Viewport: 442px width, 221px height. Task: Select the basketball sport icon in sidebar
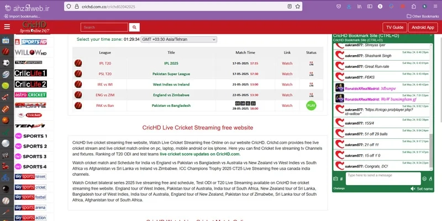coord(6,120)
